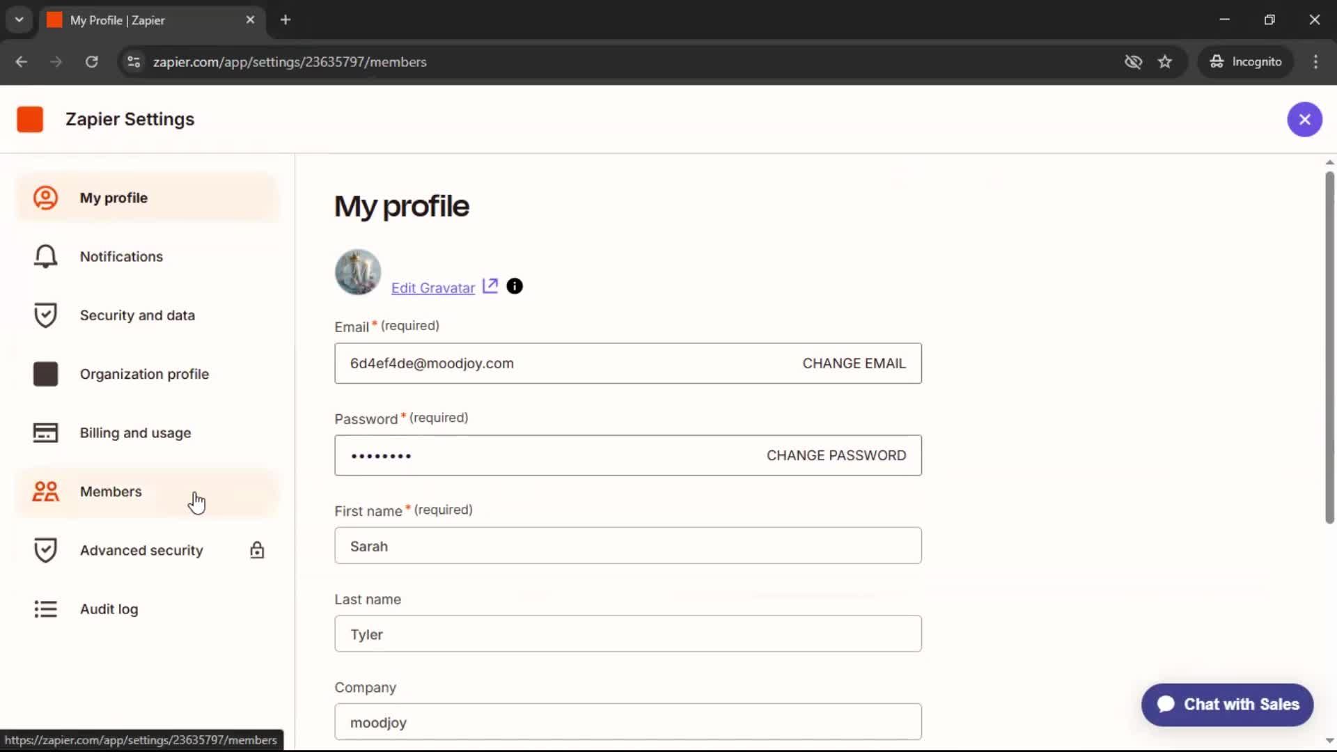The width and height of the screenshot is (1337, 752).
Task: Click the scrollbar up arrow
Action: point(1329,162)
